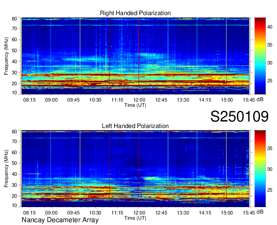Click the dB unit beside Left Handed color bar
This screenshot has width=277, height=225.
tap(260, 212)
